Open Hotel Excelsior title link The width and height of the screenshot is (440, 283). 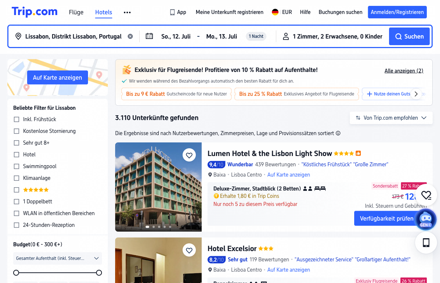tap(232, 248)
